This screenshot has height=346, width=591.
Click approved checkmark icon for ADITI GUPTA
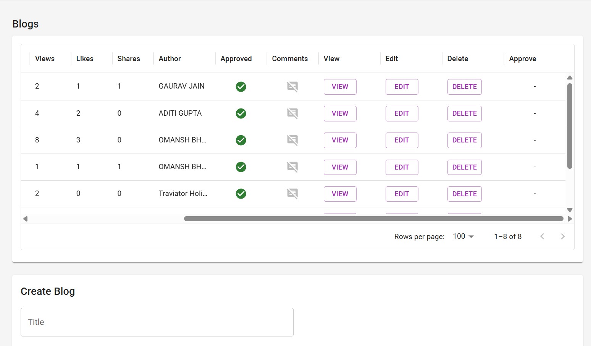coord(241,113)
